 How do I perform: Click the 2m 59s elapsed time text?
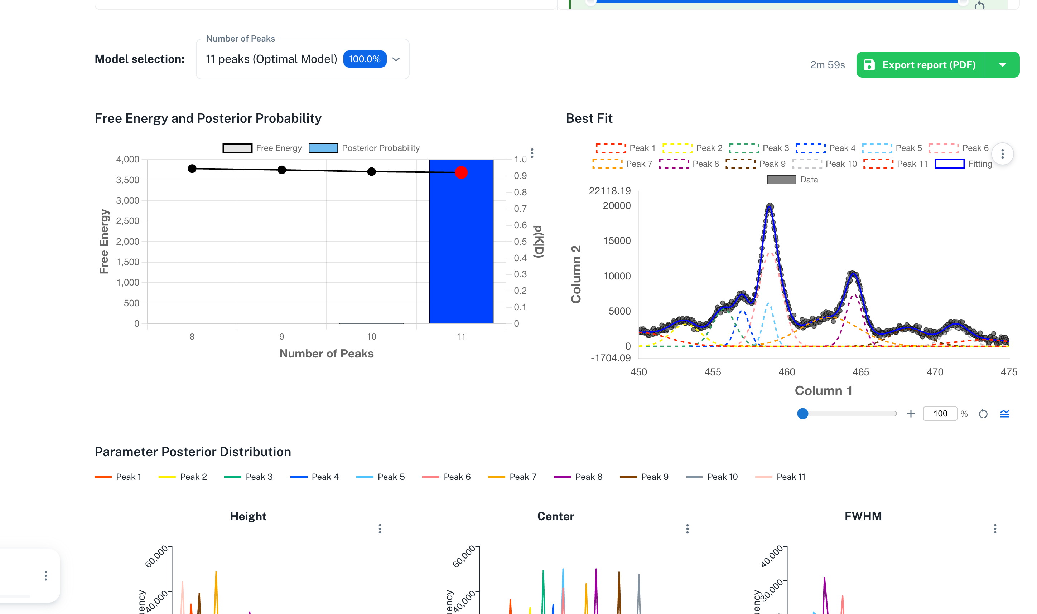[x=827, y=65]
